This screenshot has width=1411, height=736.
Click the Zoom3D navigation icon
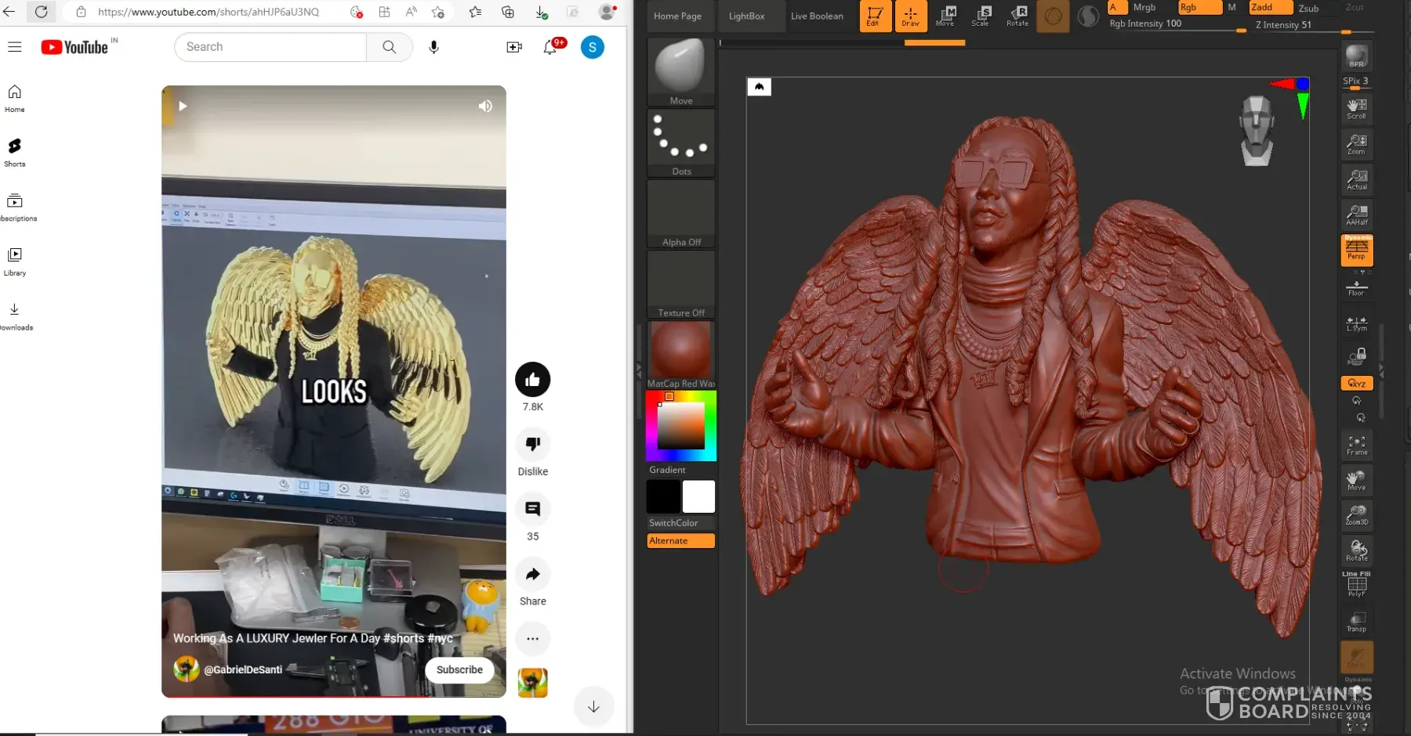1356,514
